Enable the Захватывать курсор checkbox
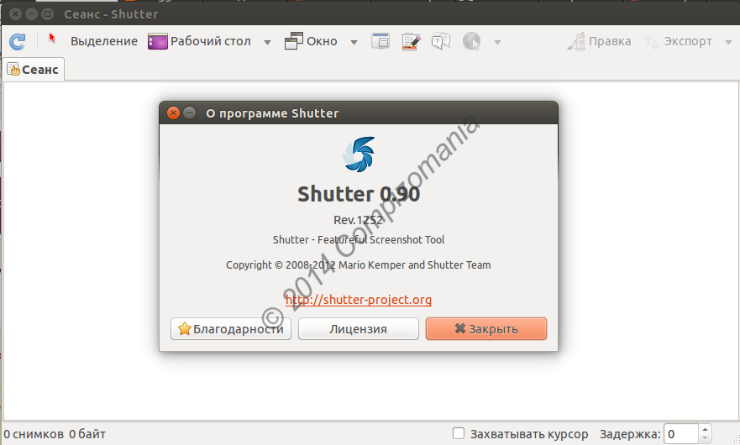Image resolution: width=740 pixels, height=445 pixels. click(x=459, y=433)
